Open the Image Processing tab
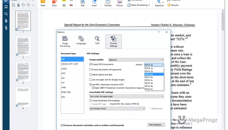Viewport: 228px width, 130px height. coord(65,41)
